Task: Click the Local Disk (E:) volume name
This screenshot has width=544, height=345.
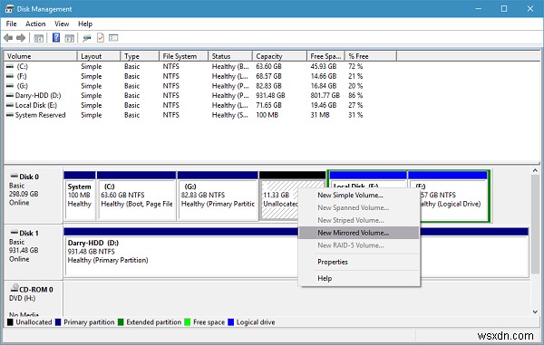Action: click(x=36, y=105)
